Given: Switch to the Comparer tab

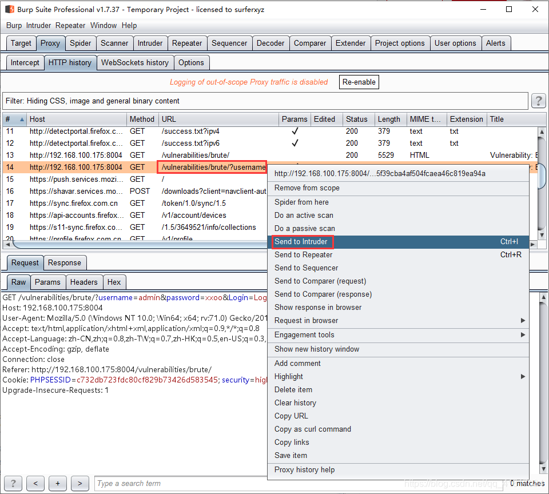Looking at the screenshot, I should 310,43.
